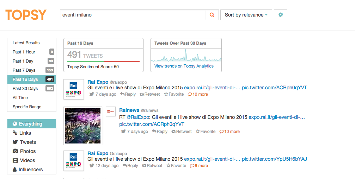Click the 862 count badge for Past 30 Days

tap(50, 89)
